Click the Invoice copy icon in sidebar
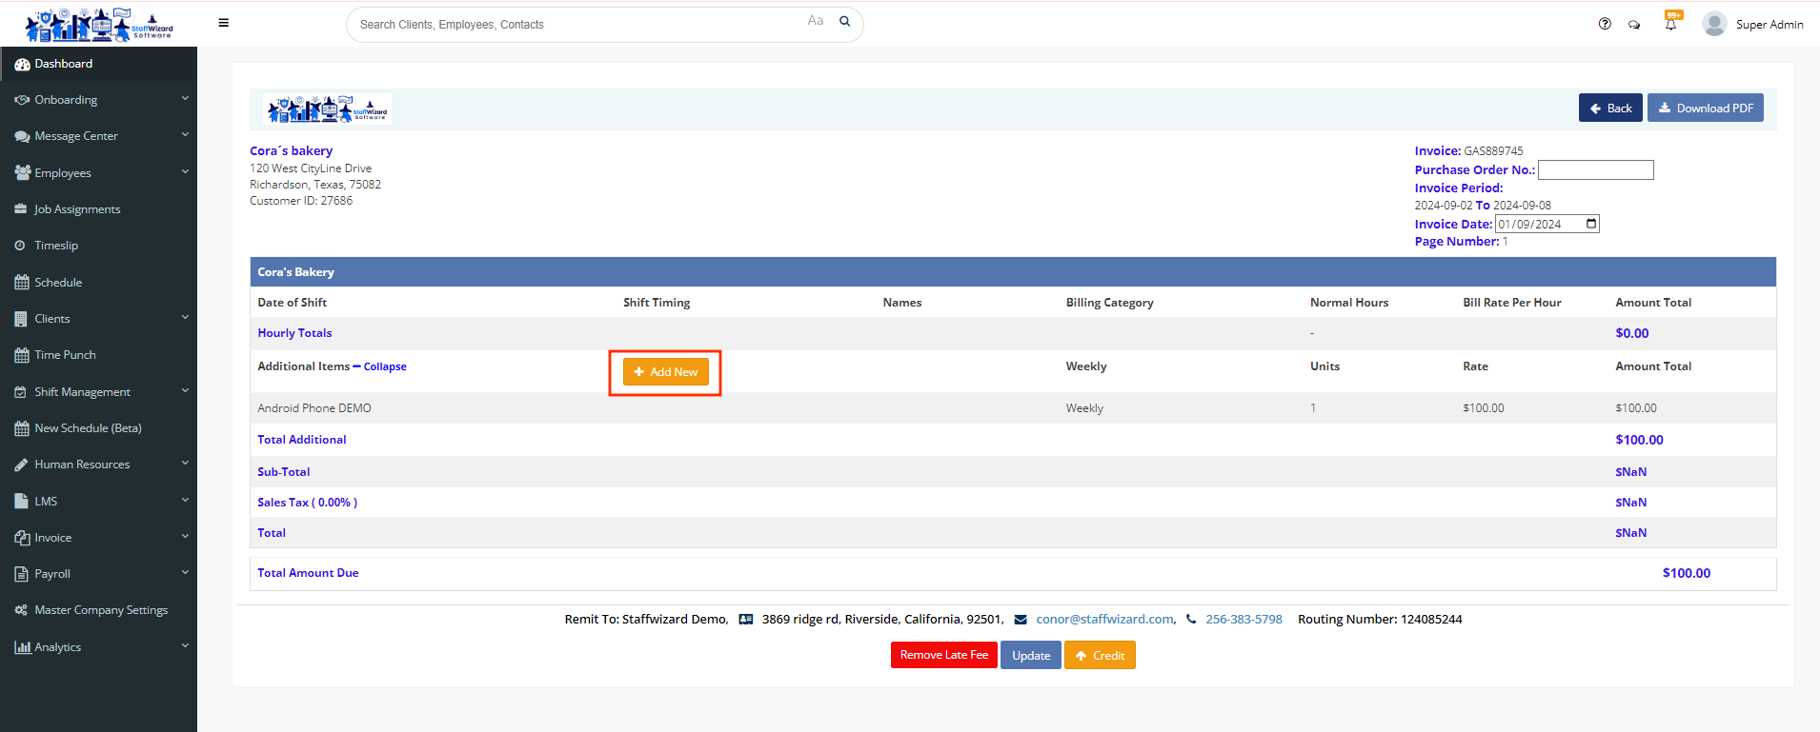The image size is (1820, 732). (x=22, y=538)
